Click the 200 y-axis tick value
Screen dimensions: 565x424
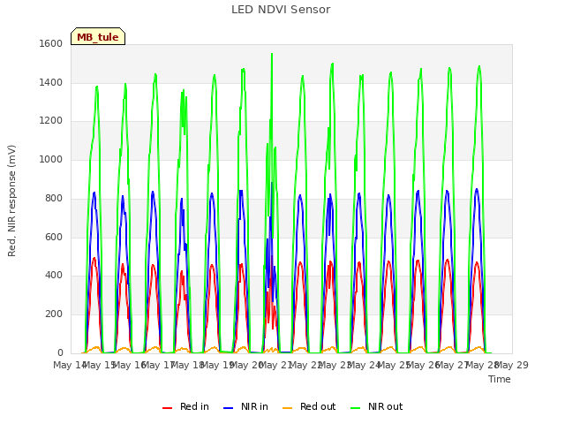54,314
